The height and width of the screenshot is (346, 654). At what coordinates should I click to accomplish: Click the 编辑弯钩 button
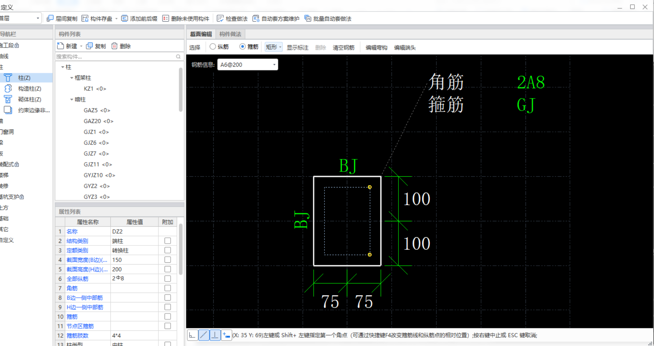click(x=376, y=47)
